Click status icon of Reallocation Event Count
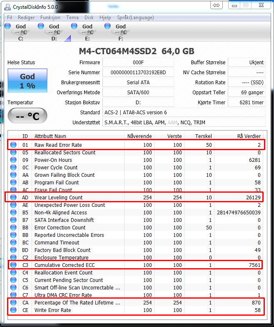The height and width of the screenshot is (327, 274). 13,272
